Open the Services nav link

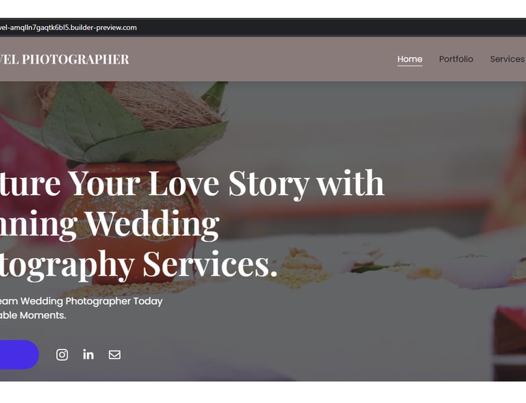click(508, 59)
